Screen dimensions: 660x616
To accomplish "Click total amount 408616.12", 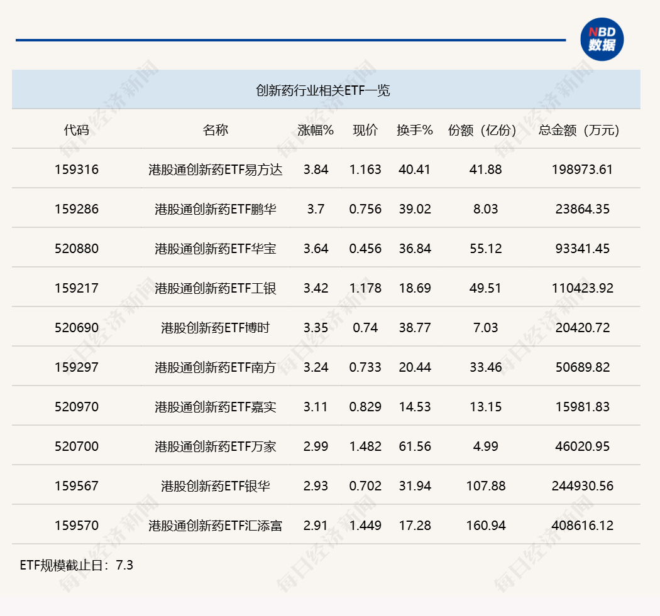I will click(x=583, y=525).
